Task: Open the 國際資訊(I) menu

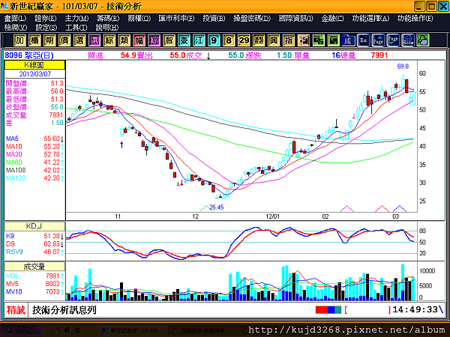Action: (x=296, y=19)
